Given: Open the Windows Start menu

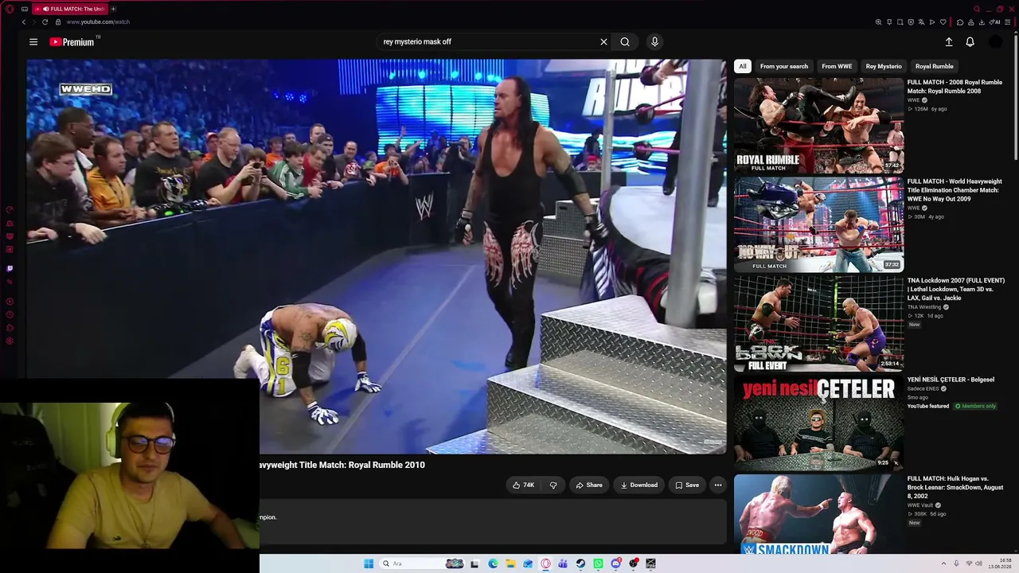Looking at the screenshot, I should pos(369,564).
